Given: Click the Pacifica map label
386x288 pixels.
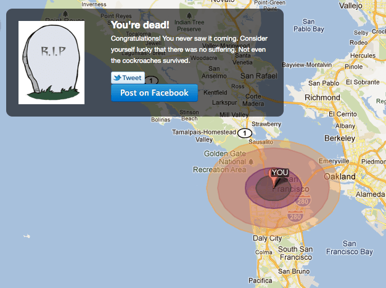Looking at the screenshot, I should coord(260,281).
